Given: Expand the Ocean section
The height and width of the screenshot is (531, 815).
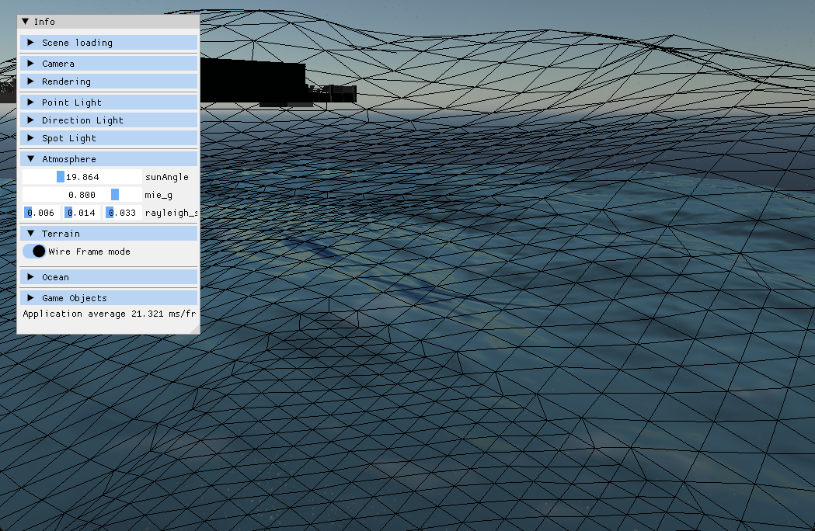Looking at the screenshot, I should [109, 277].
